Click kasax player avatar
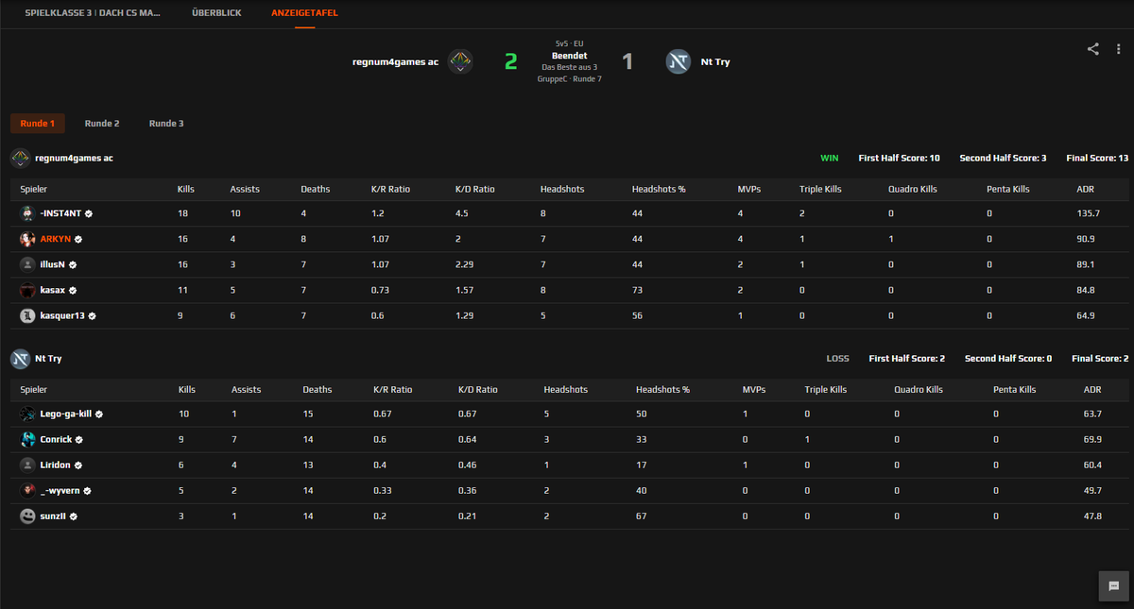 pyautogui.click(x=27, y=290)
